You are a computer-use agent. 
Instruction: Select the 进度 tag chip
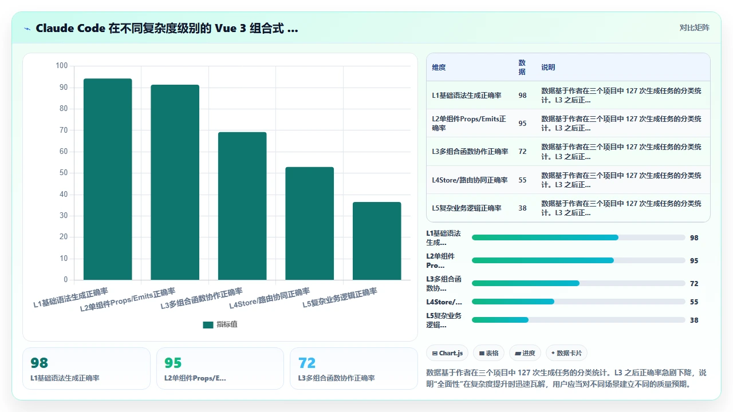click(525, 353)
